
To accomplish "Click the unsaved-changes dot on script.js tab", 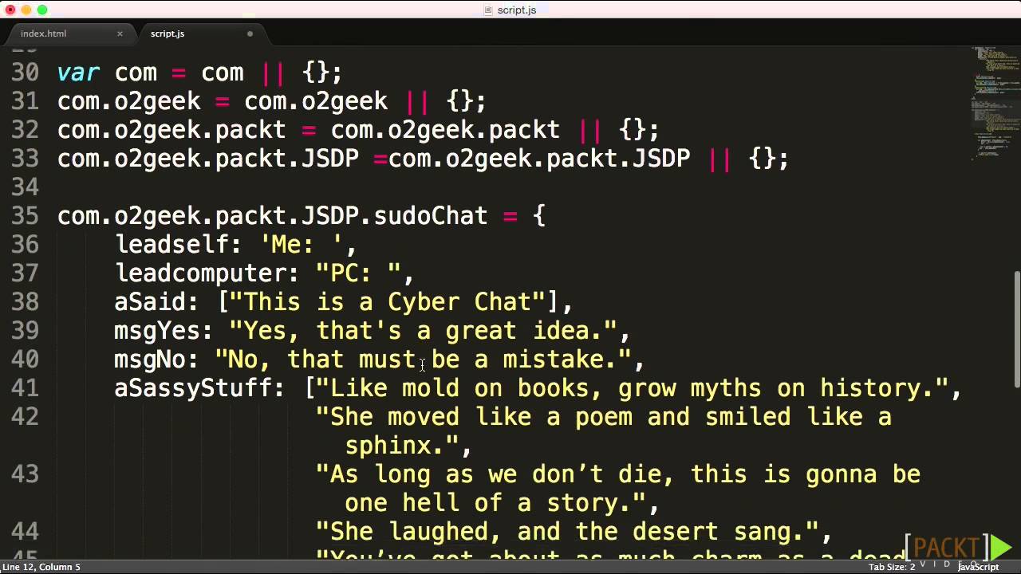I will click(250, 33).
